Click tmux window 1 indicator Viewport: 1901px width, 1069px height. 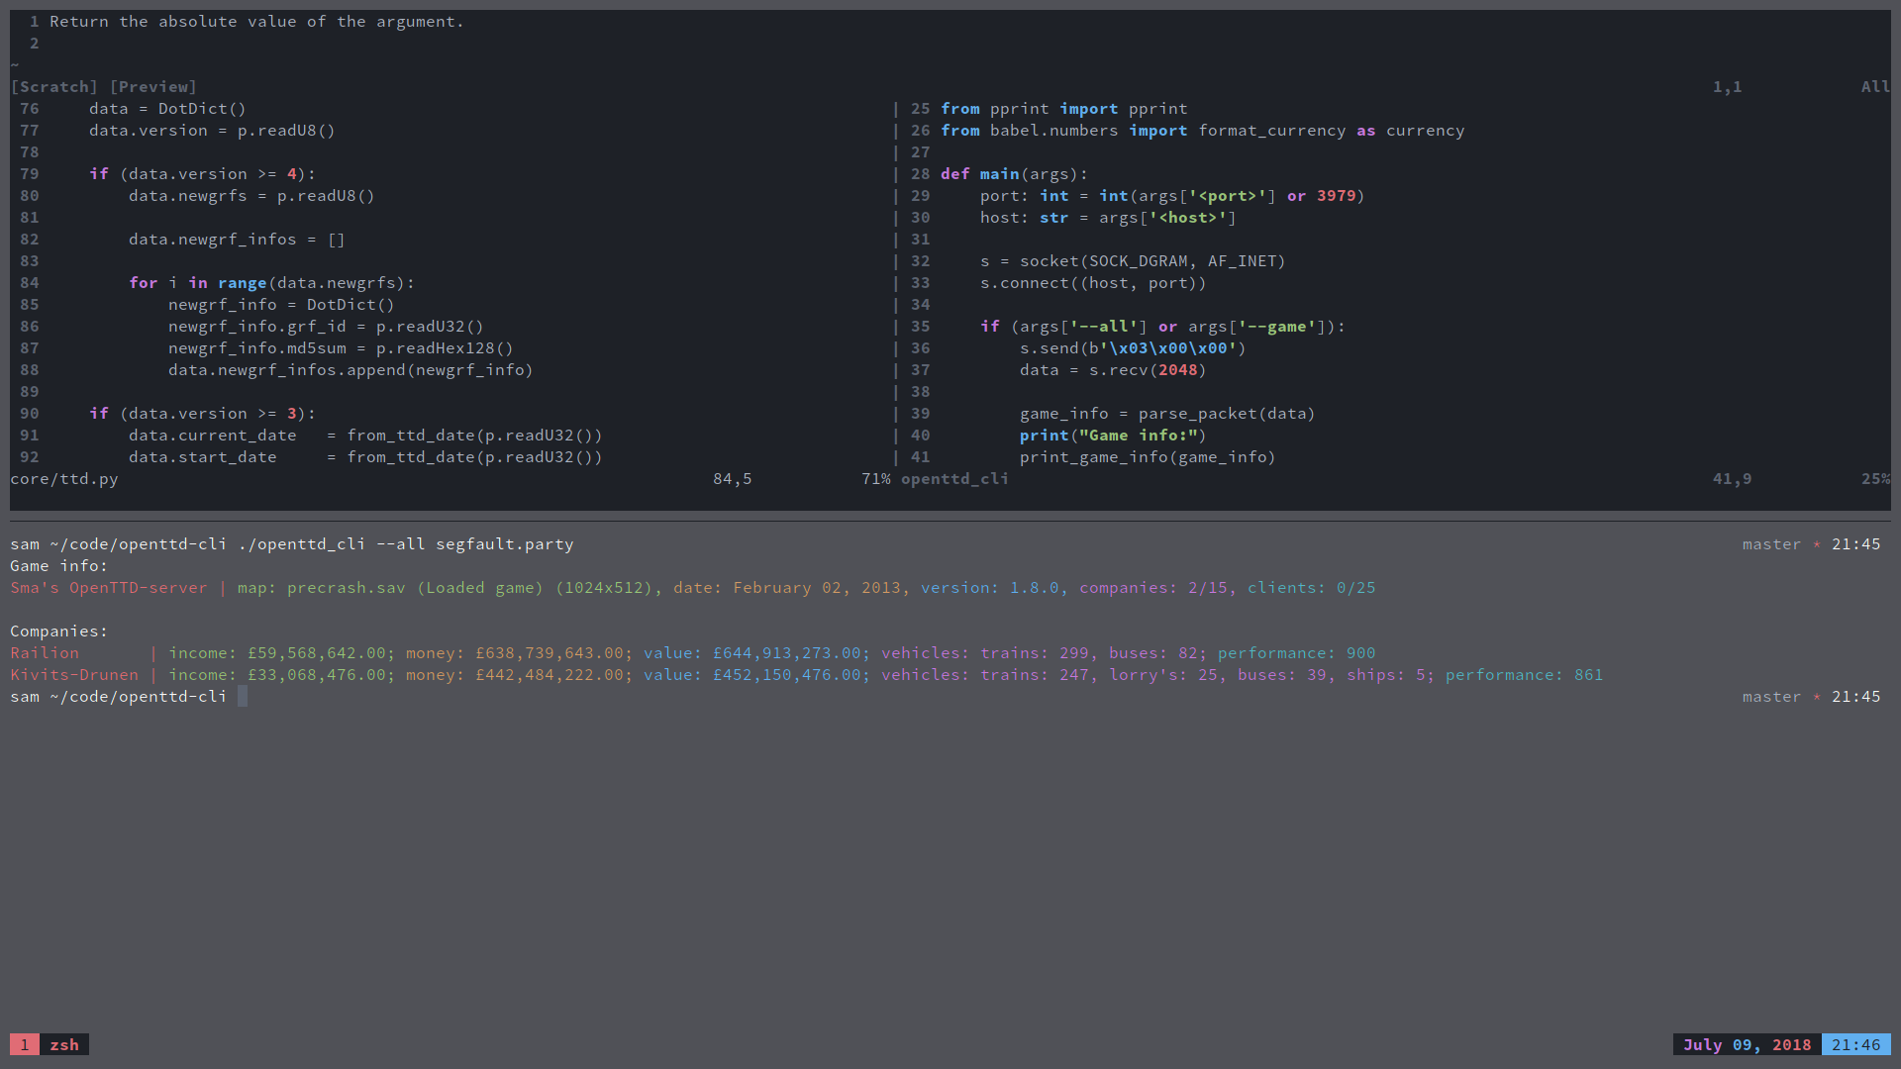(x=25, y=1045)
